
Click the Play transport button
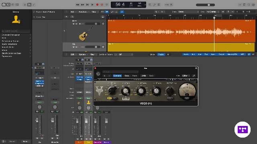[x=92, y=5]
